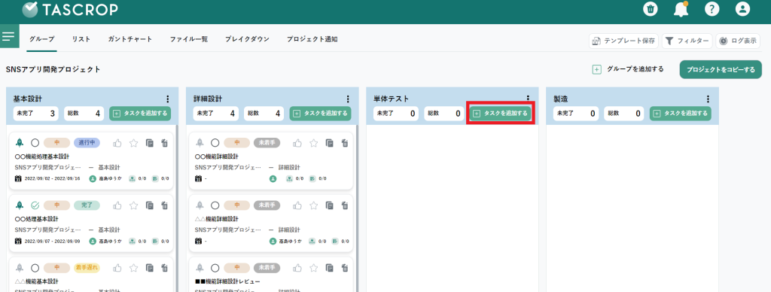Screen dimensions: 771x292
Task: Delete the △△機能詳細設計 task card
Action: coord(345,205)
